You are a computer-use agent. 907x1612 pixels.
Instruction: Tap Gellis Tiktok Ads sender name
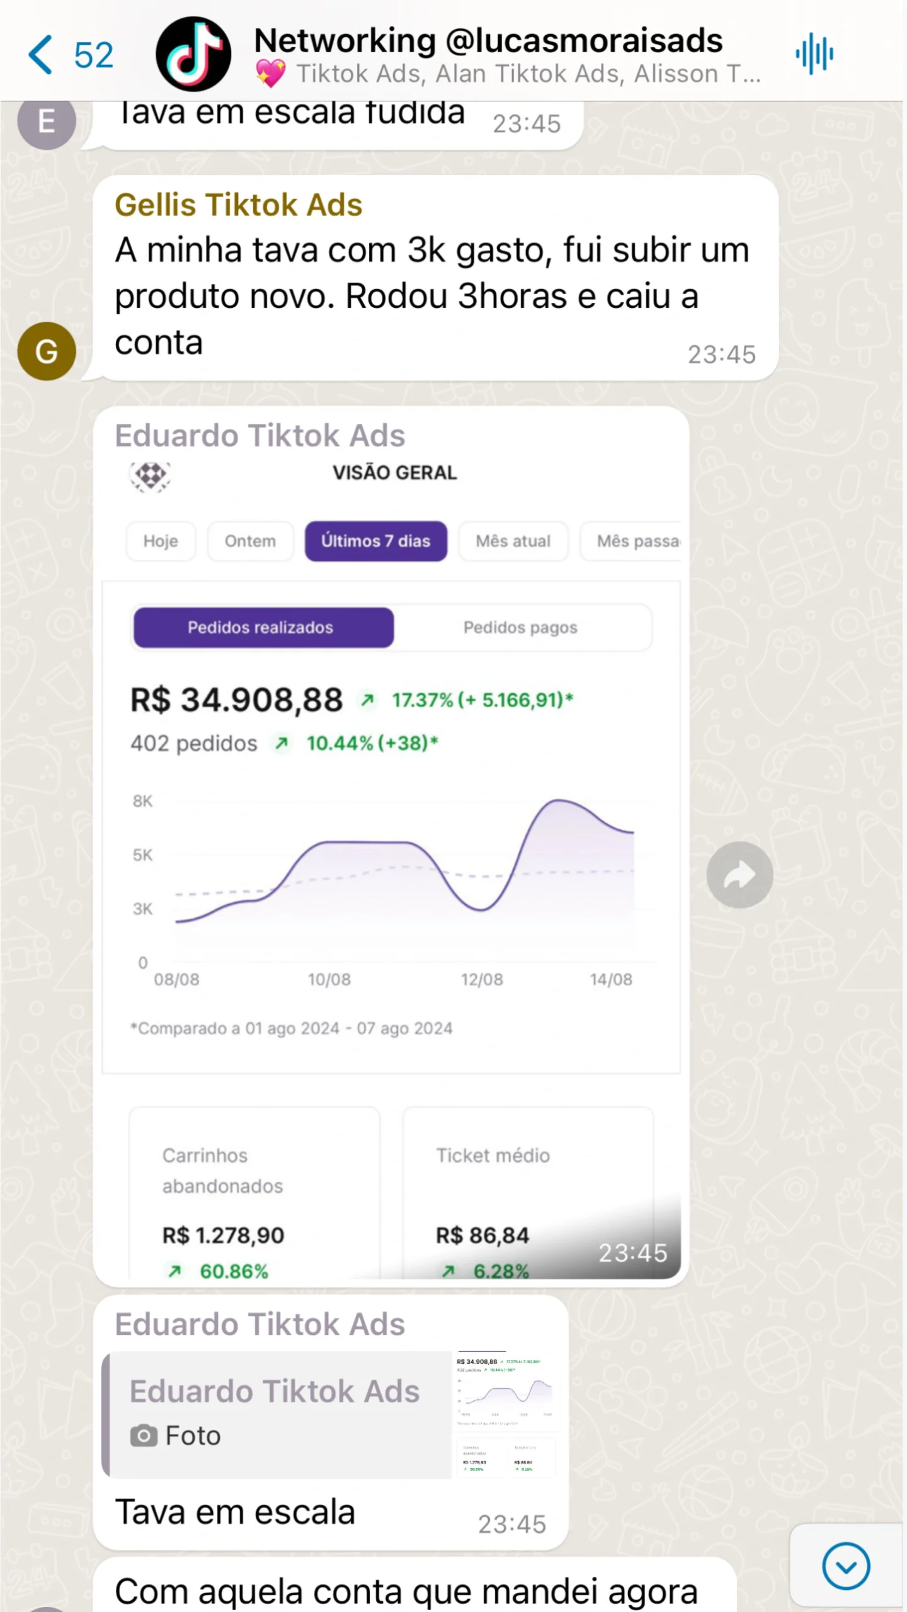coord(238,205)
